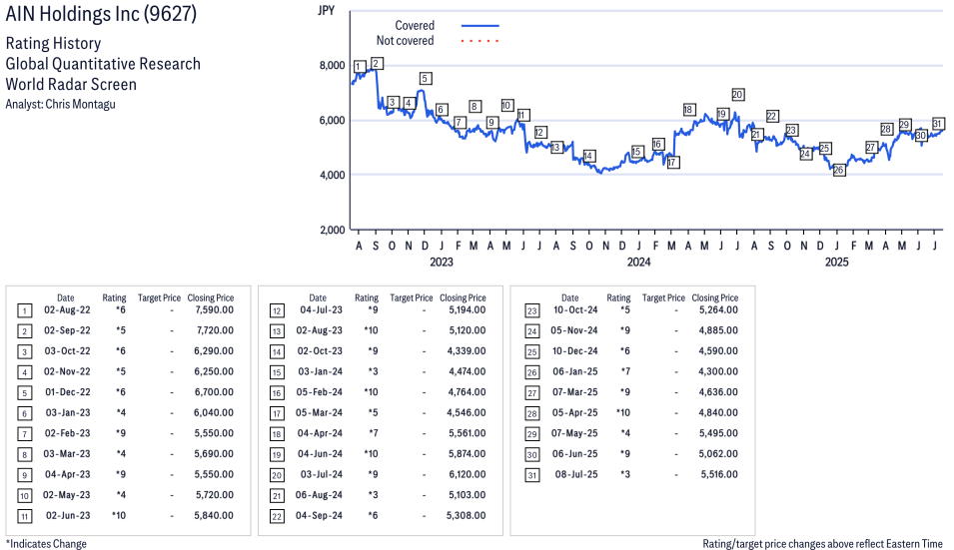The width and height of the screenshot is (954, 550).
Task: Click the blue Covered legend line
Action: click(480, 26)
